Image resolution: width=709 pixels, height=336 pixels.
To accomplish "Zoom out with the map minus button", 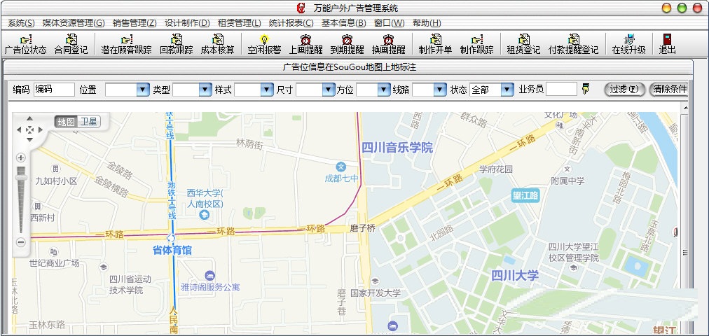I will (21, 242).
